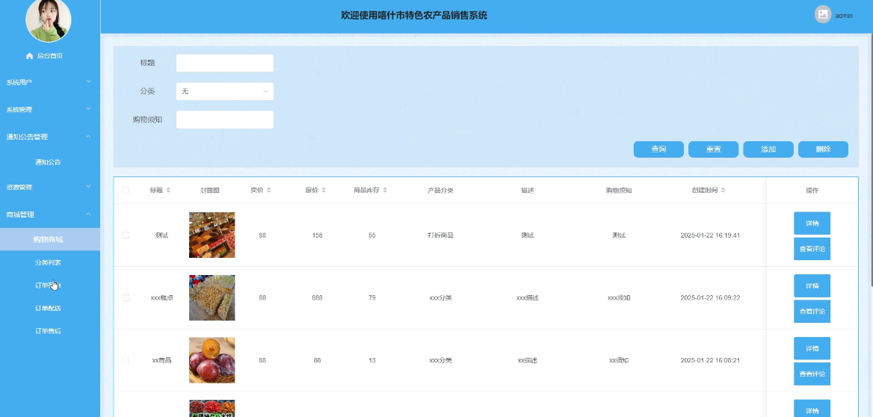The image size is (873, 417).
Task: Click the 操作 column header
Action: pos(812,191)
